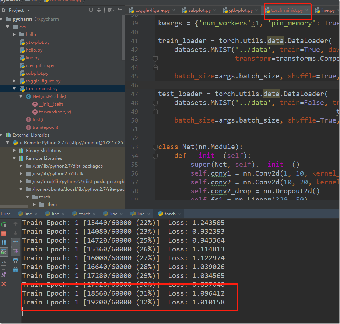This screenshot has height=324, width=340.
Task: Select /usr/lib/python2.7/lib-tk folder
Action: tap(58, 174)
